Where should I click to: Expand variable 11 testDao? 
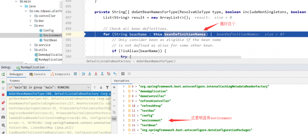click(x=124, y=111)
